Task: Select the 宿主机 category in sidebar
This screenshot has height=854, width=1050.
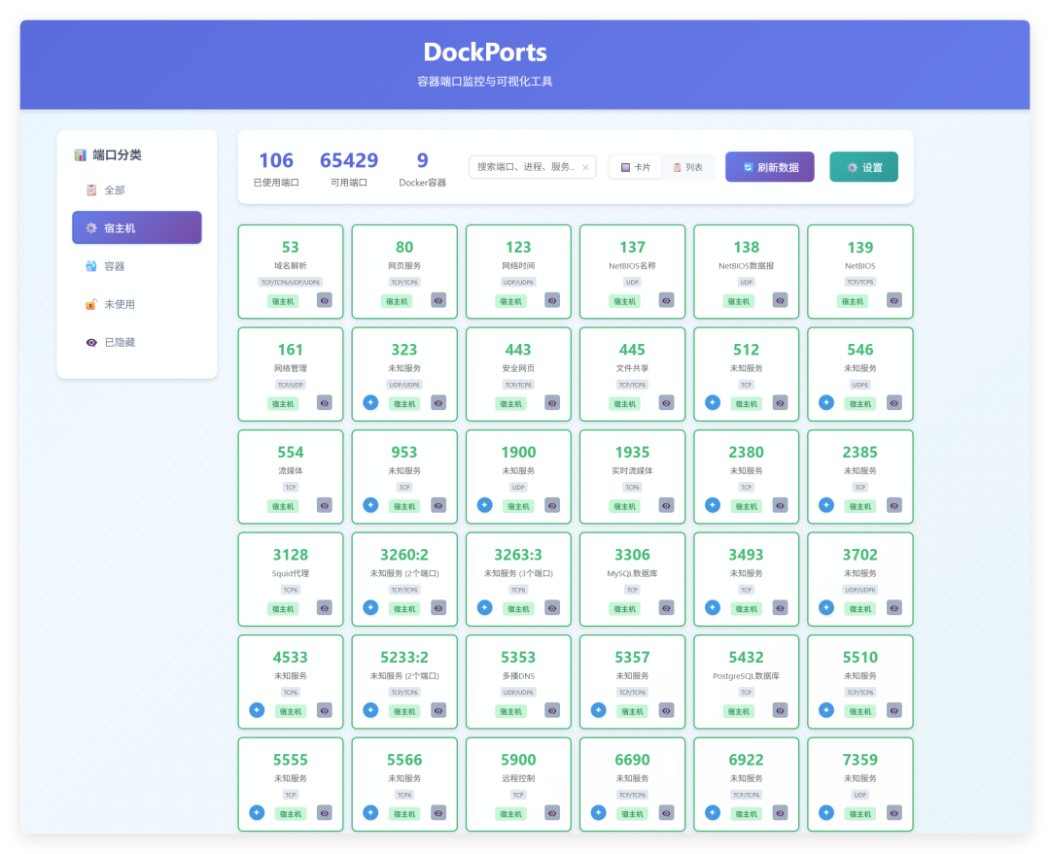Action: 137,227
